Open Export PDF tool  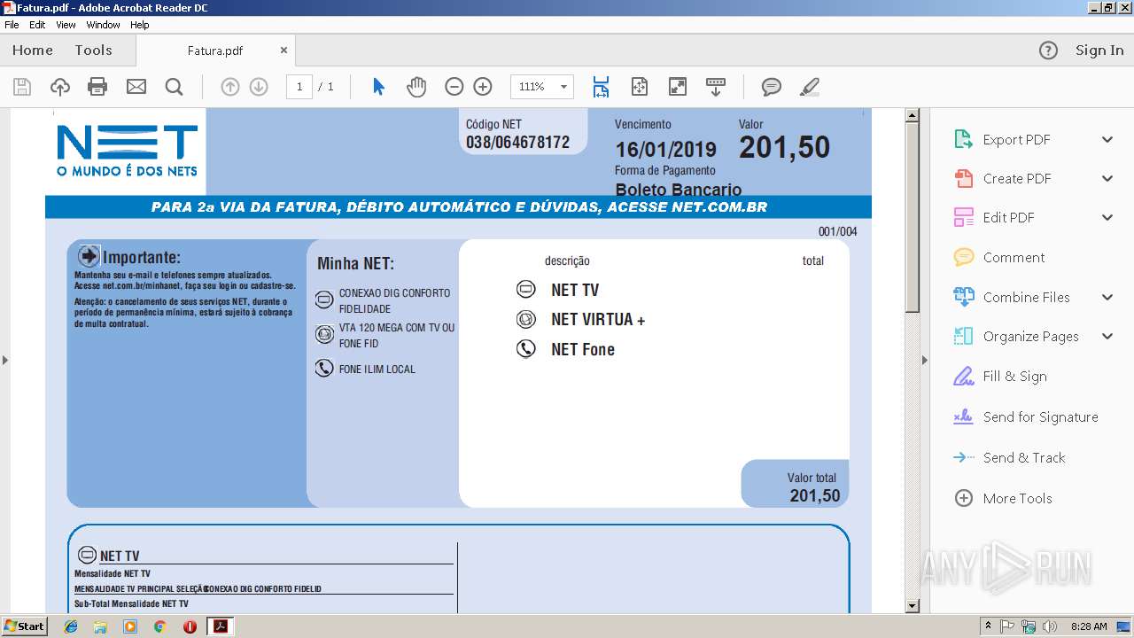[1016, 140]
